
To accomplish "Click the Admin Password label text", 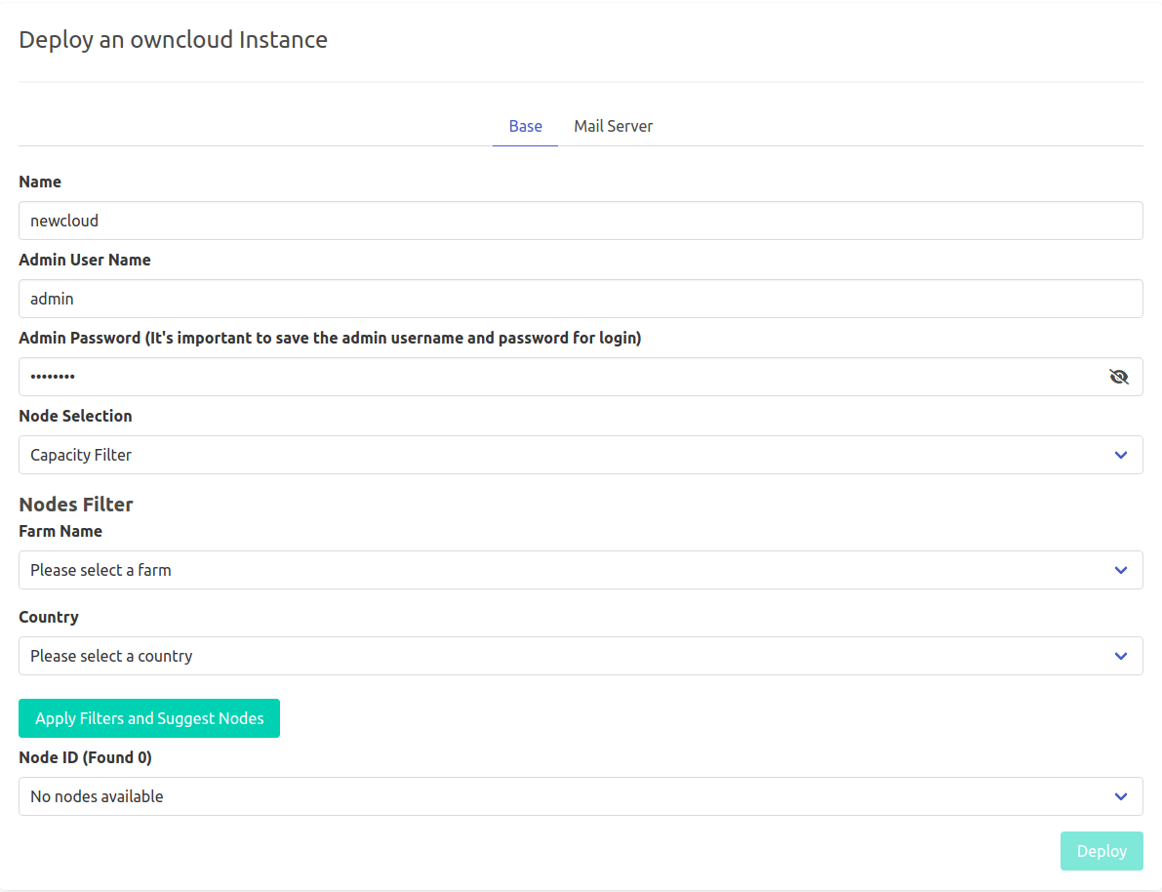I will [x=330, y=338].
